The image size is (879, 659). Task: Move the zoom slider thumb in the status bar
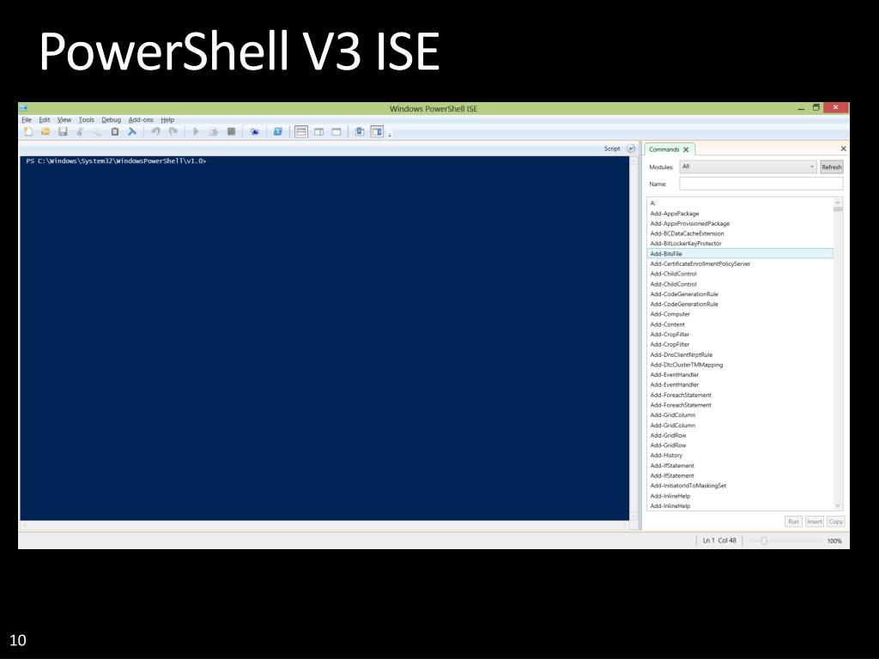(763, 541)
